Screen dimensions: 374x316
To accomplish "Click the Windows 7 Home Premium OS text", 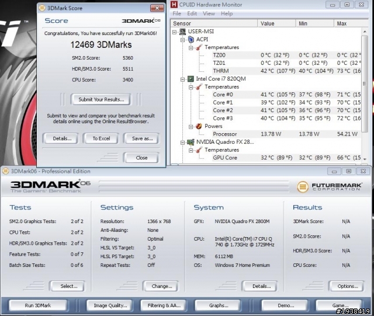I will (x=243, y=265).
